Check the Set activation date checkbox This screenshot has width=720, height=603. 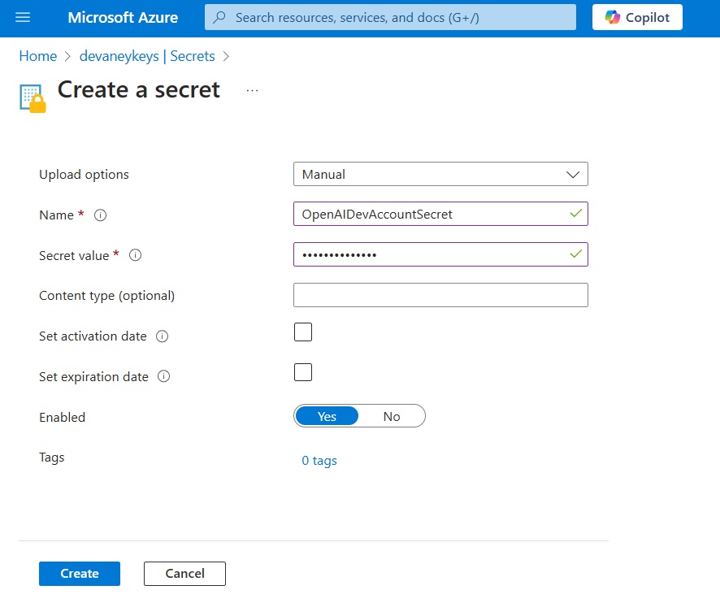pos(303,332)
